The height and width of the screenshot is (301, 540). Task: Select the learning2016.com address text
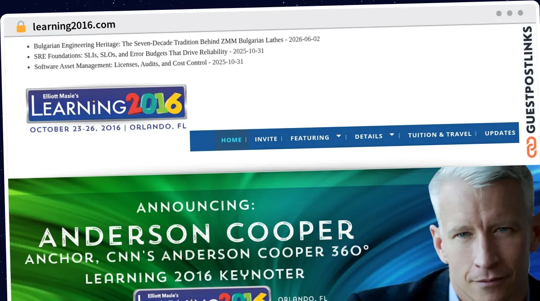[x=74, y=25]
